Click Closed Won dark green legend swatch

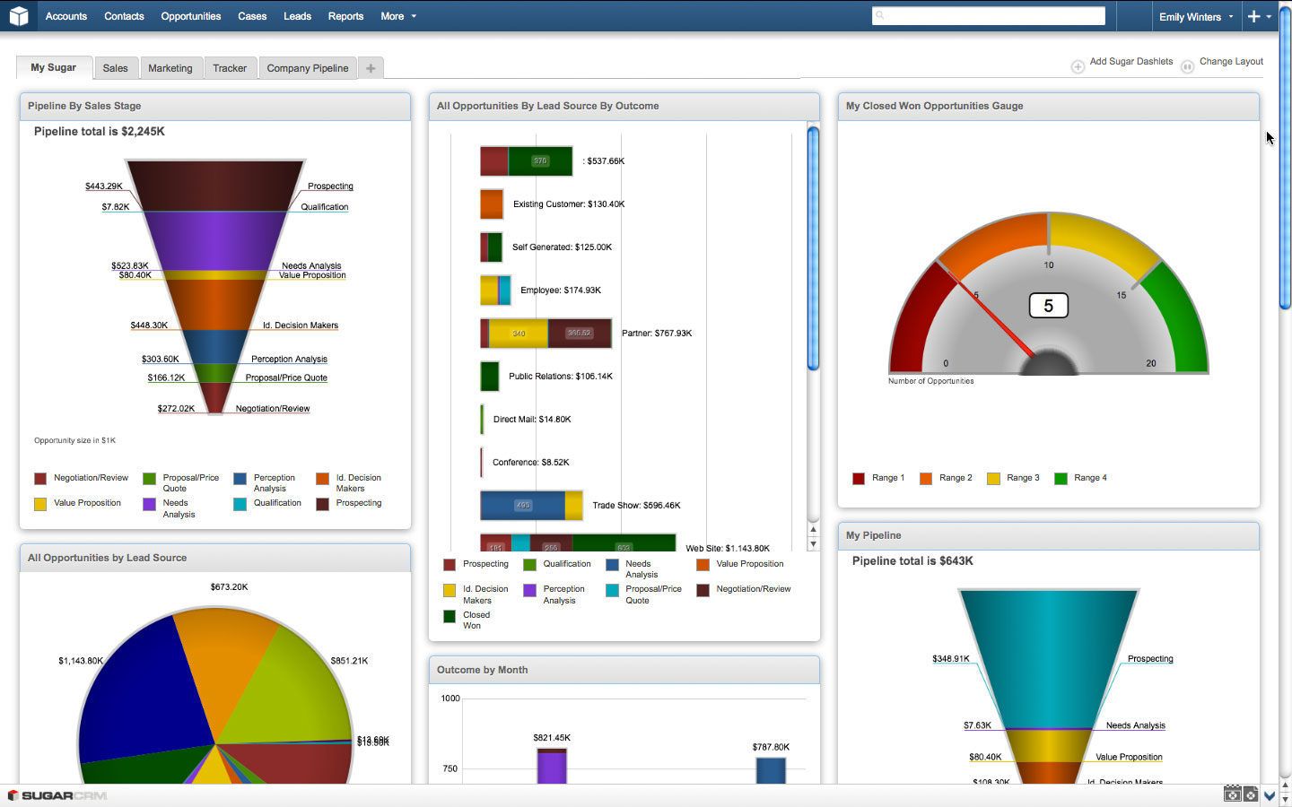(x=450, y=616)
